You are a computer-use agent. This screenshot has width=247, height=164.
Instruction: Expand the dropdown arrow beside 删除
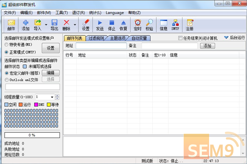click(x=75, y=24)
